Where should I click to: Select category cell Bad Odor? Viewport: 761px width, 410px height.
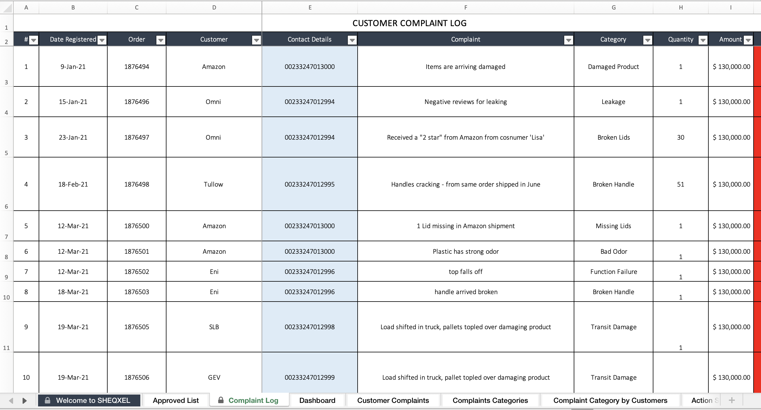coord(614,251)
